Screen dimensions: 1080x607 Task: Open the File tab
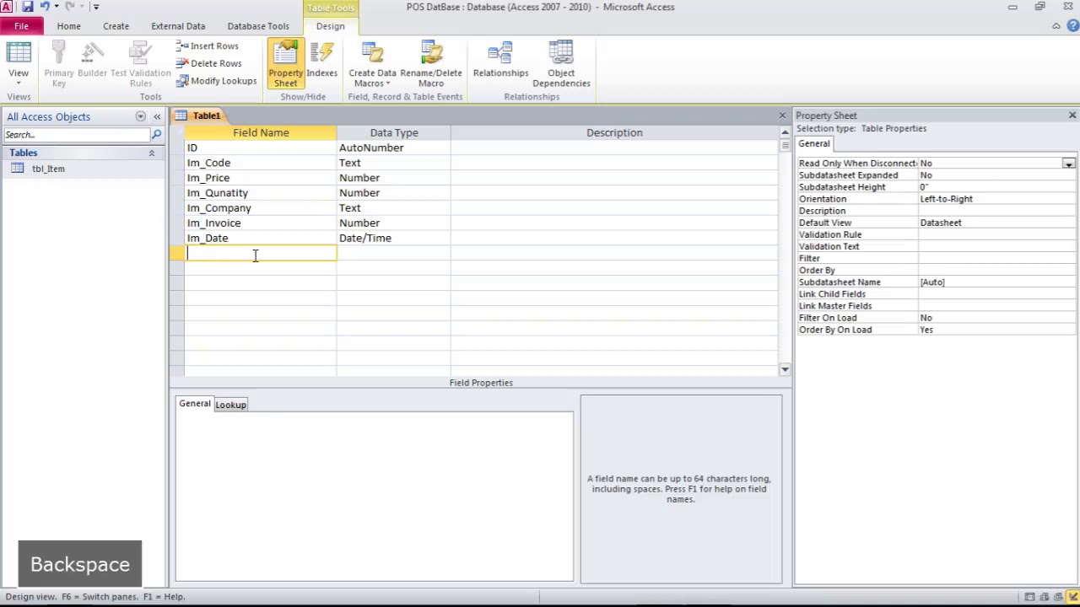(21, 26)
